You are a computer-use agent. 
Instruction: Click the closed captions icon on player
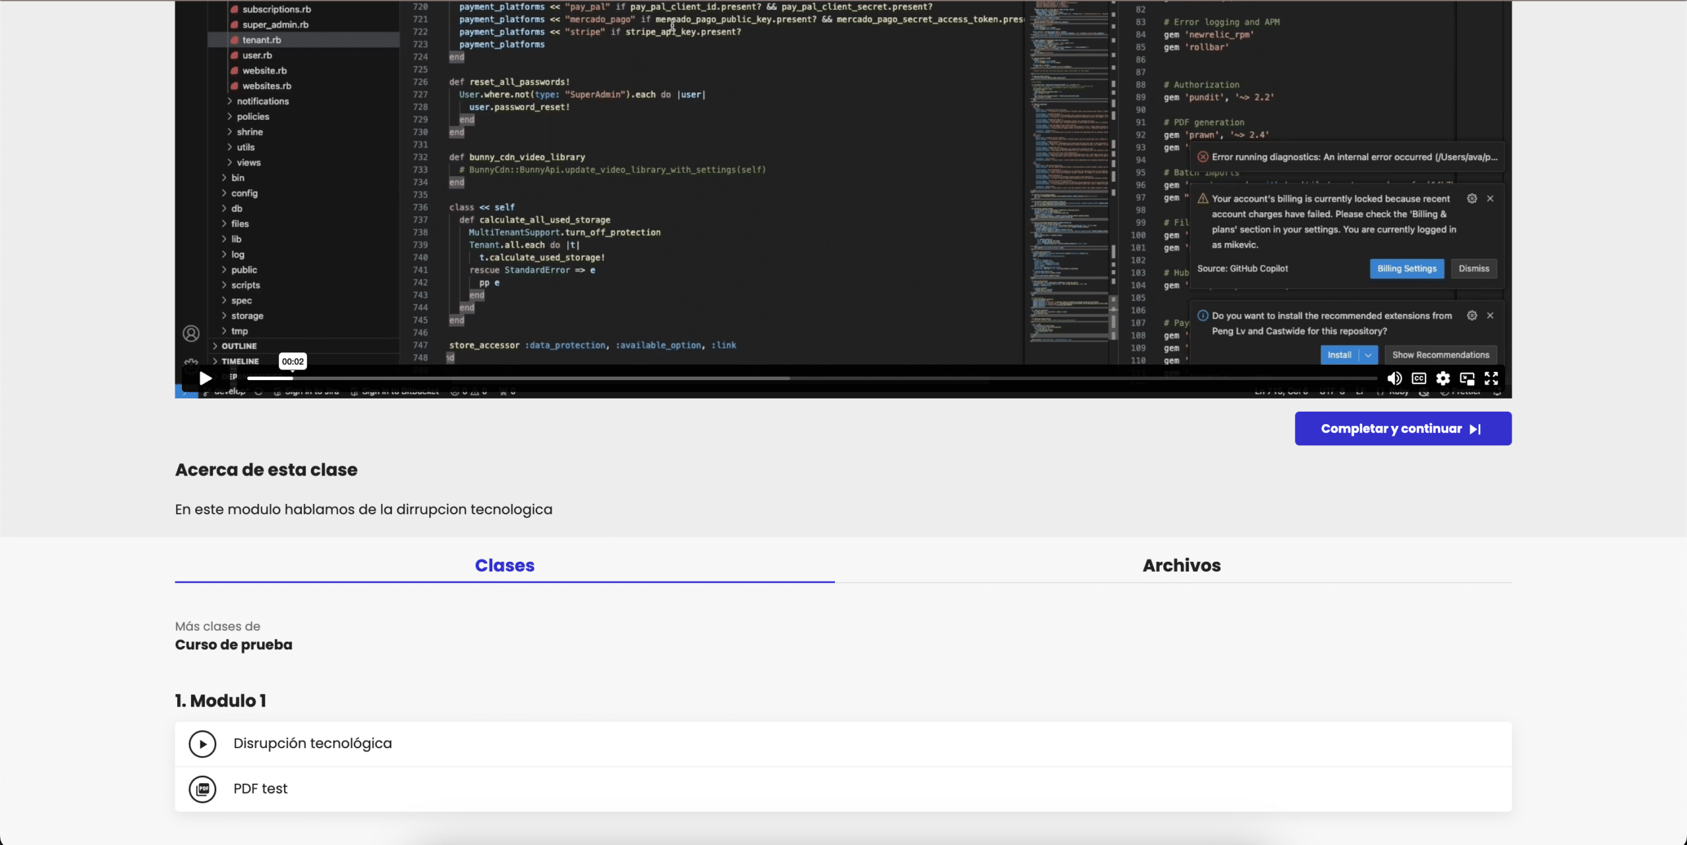pos(1419,378)
